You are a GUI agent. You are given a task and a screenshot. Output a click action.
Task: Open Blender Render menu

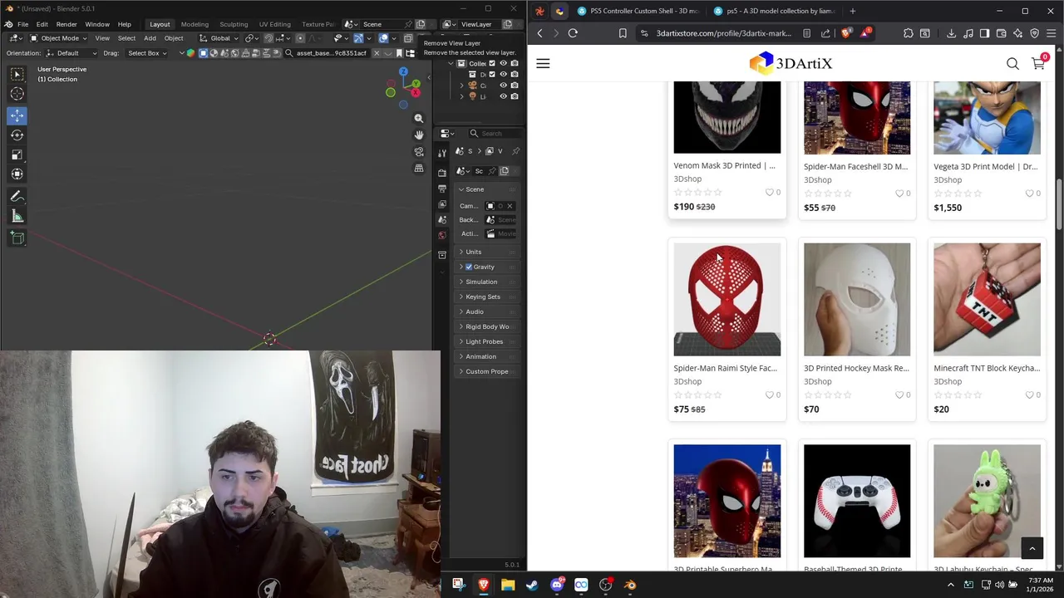coord(66,24)
